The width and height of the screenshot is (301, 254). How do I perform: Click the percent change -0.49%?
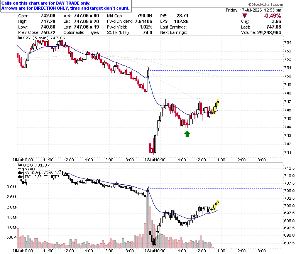(272, 16)
